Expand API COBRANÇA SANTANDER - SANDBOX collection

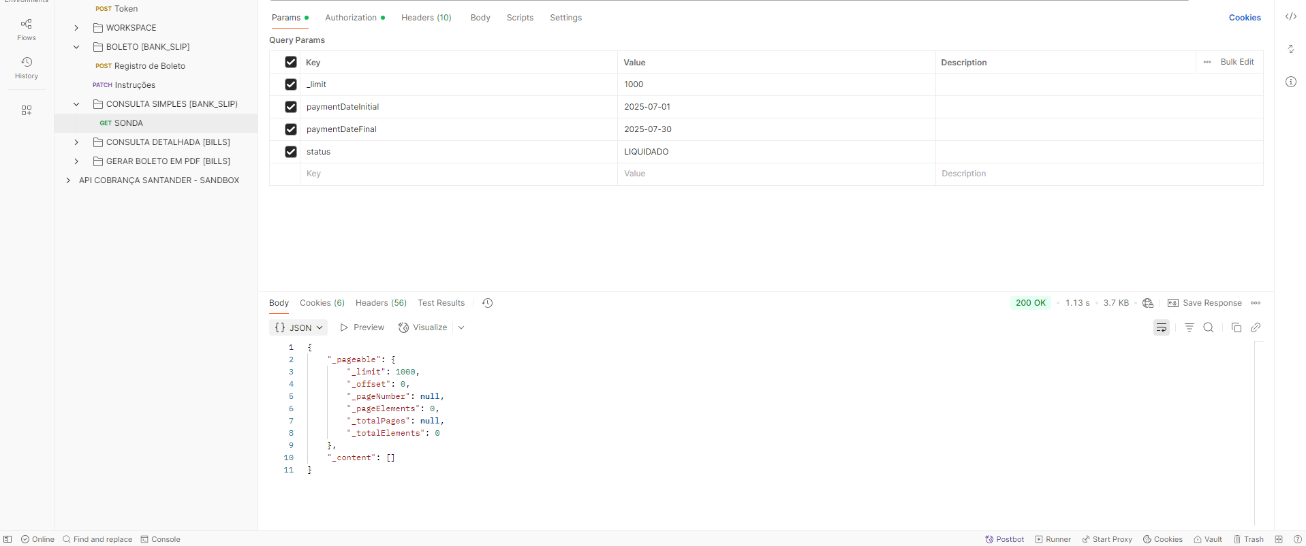68,180
